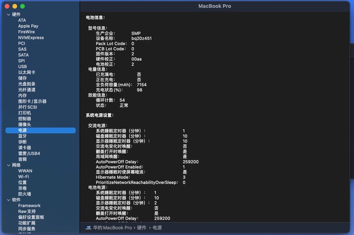354x235 pixels.
Task: Click the 系统电源设置 heading
Action: [100, 115]
